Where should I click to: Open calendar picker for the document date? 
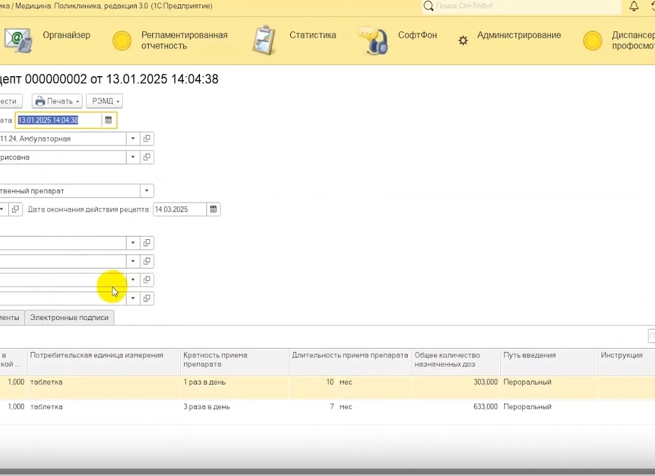coord(109,120)
